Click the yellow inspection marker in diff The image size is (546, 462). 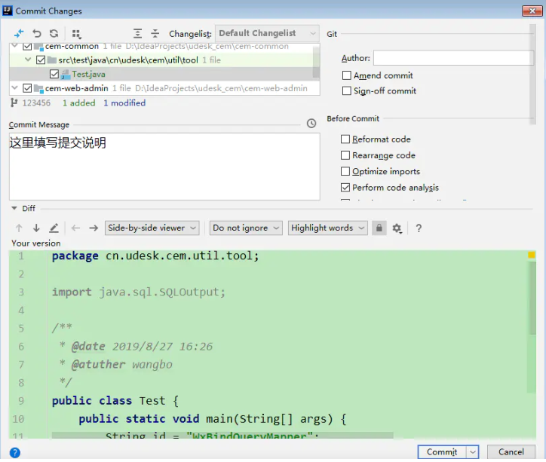pos(532,255)
